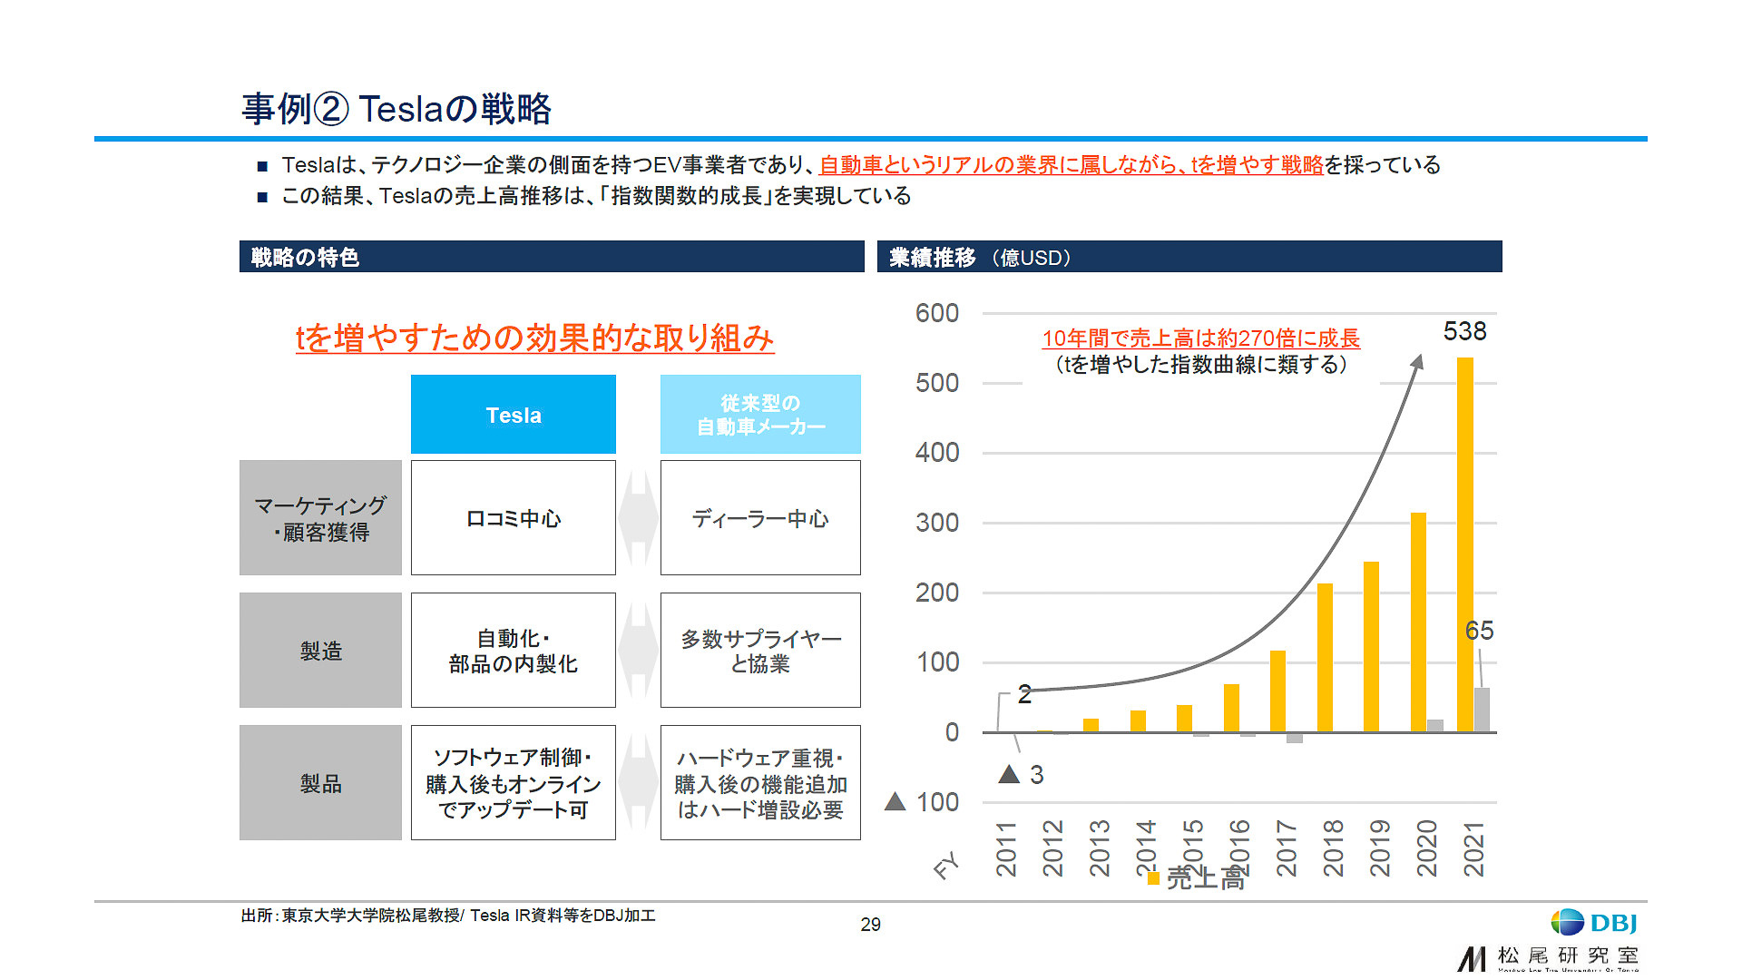
Task: Click the yellow 売上高 legend marker
Action: pyautogui.click(x=1153, y=877)
